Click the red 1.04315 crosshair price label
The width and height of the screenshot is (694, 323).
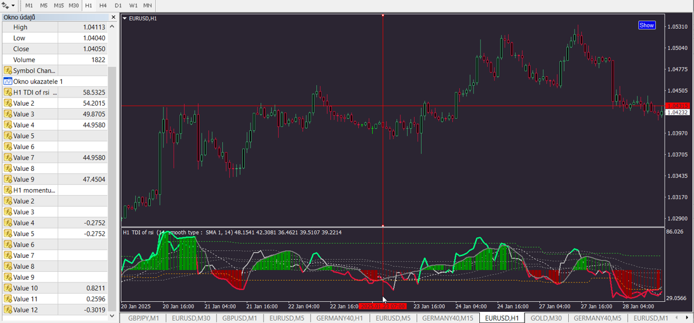[677, 106]
